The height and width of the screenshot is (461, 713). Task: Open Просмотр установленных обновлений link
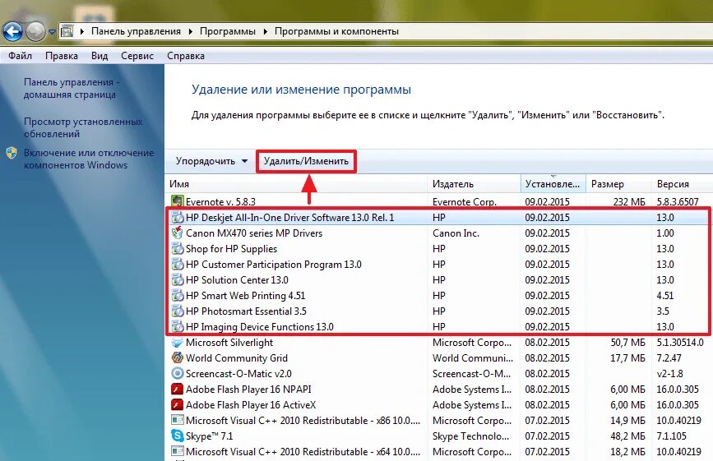[83, 127]
